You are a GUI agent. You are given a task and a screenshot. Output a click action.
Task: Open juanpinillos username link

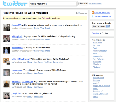tap(16, 93)
